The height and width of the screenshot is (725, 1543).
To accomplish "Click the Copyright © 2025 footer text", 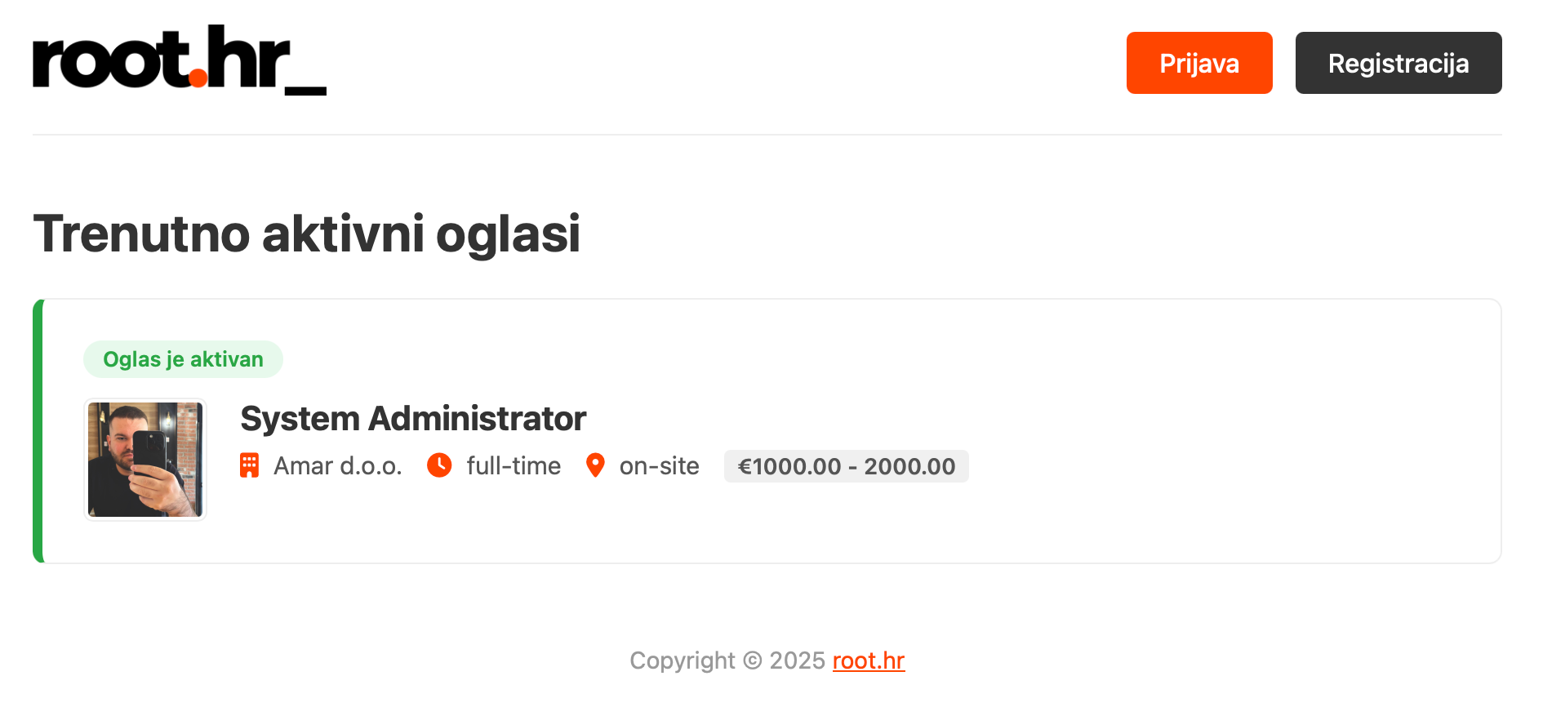I will 727,661.
